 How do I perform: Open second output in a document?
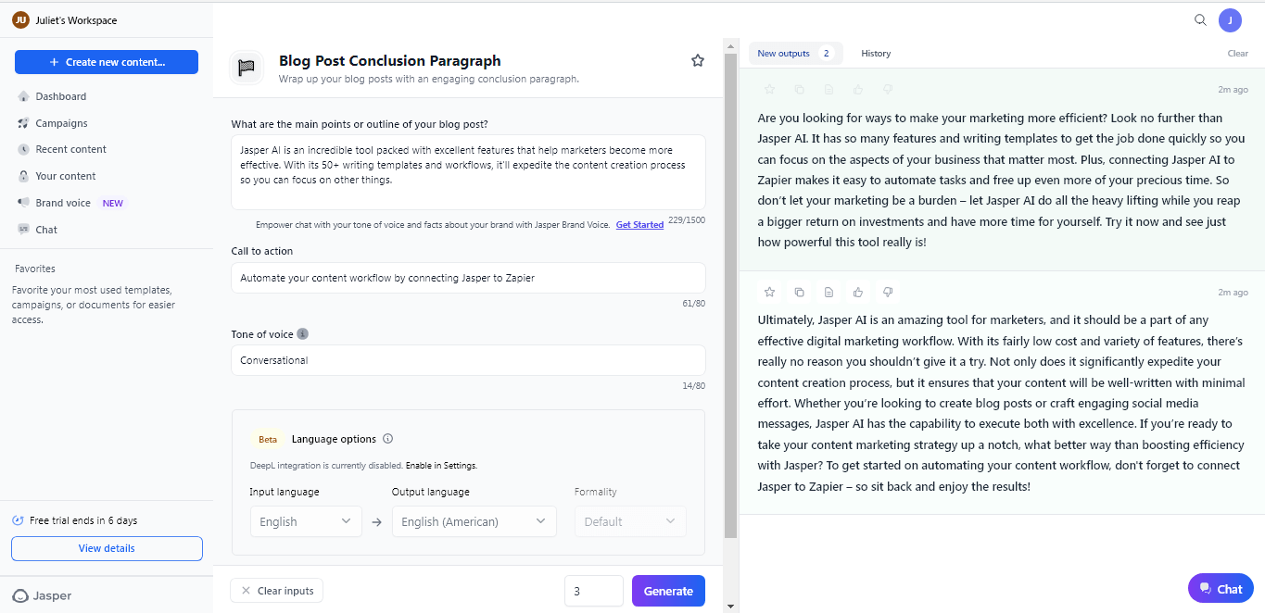point(829,293)
